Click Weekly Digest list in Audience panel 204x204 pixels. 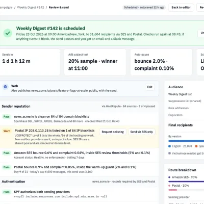(x=180, y=94)
